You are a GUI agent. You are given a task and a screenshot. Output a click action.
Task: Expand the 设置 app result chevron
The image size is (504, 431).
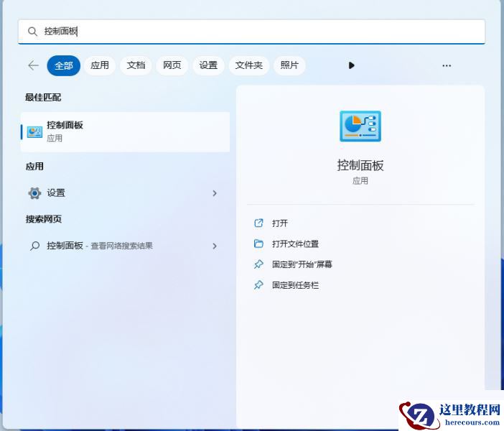point(215,193)
